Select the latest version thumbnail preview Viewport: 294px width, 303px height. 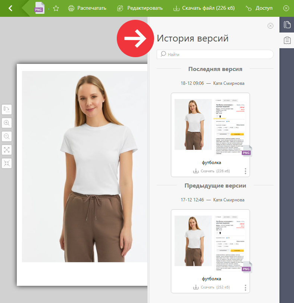coord(210,125)
